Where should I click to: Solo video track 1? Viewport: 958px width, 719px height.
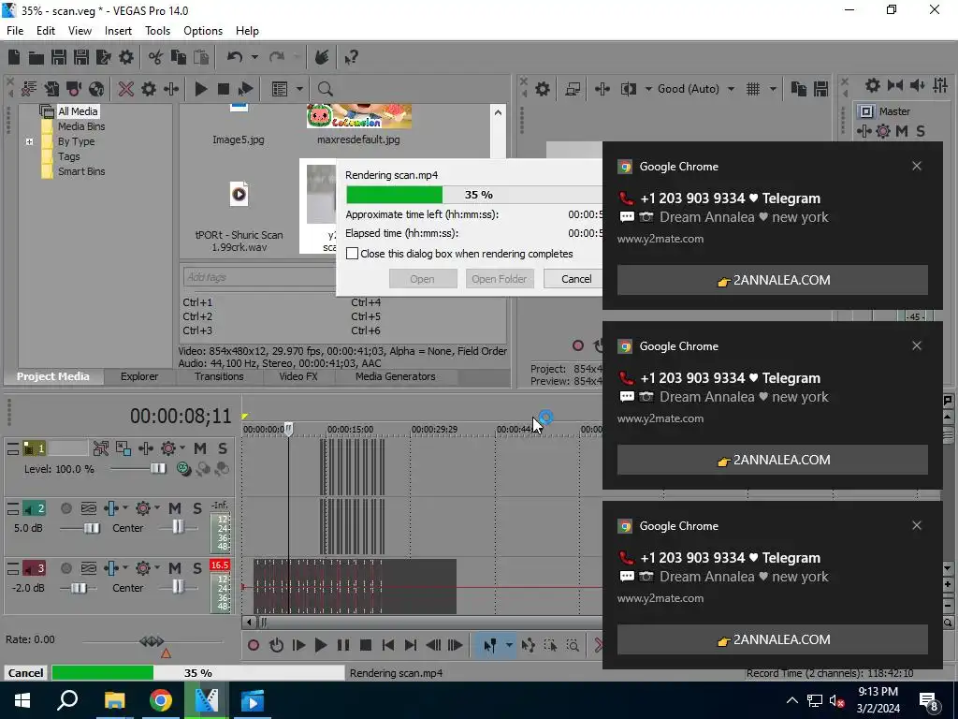click(x=223, y=448)
